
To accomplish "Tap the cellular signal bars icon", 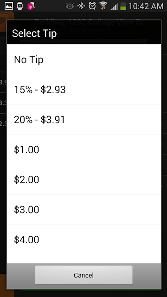I will [115, 6].
